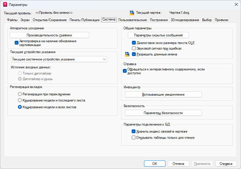Expand the Текущее системное устройство указания dropdown
The height and width of the screenshot is (169, 241).
[x=59, y=59]
